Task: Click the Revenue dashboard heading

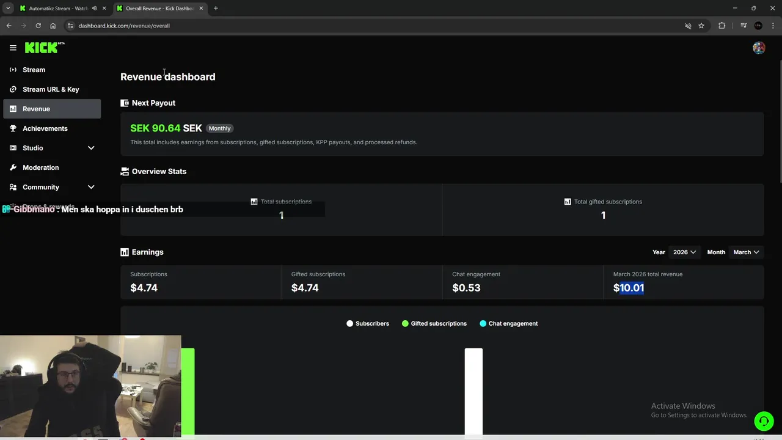Action: (x=168, y=76)
